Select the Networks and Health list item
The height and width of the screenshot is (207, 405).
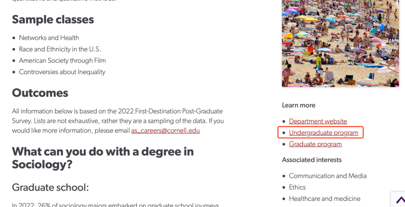click(49, 38)
